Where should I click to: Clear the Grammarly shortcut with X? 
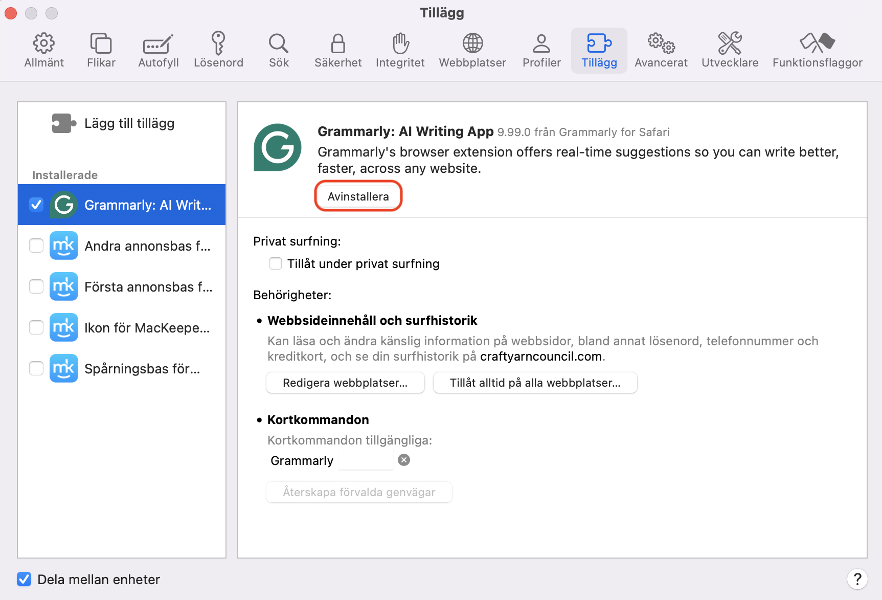(x=404, y=460)
